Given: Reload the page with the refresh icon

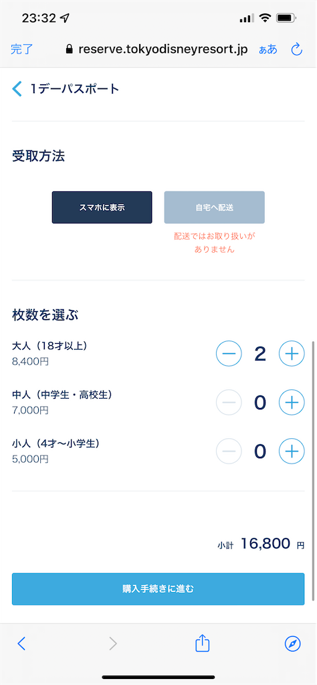Looking at the screenshot, I should coord(297,50).
